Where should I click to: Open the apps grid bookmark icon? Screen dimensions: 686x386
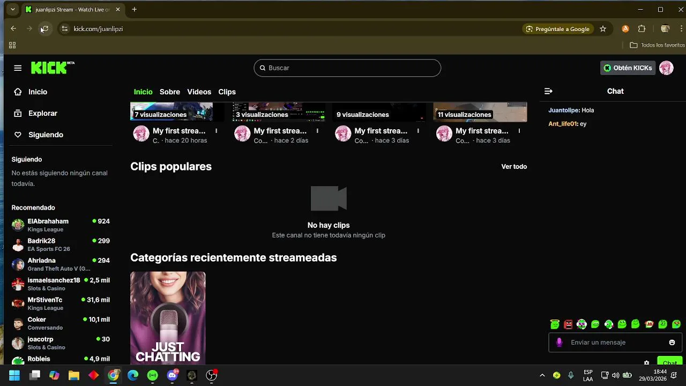point(12,45)
